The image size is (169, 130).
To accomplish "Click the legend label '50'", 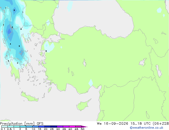I will point(82,129).
